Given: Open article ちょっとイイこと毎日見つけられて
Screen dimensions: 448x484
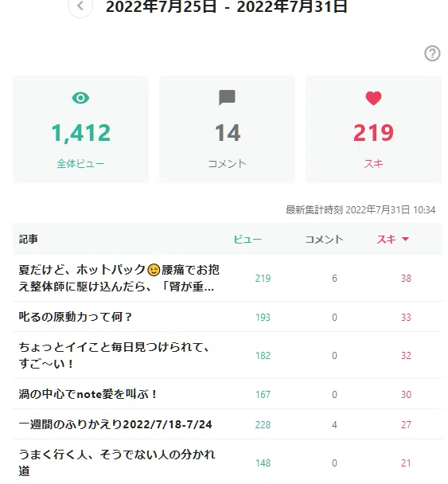Looking at the screenshot, I should [x=114, y=355].
